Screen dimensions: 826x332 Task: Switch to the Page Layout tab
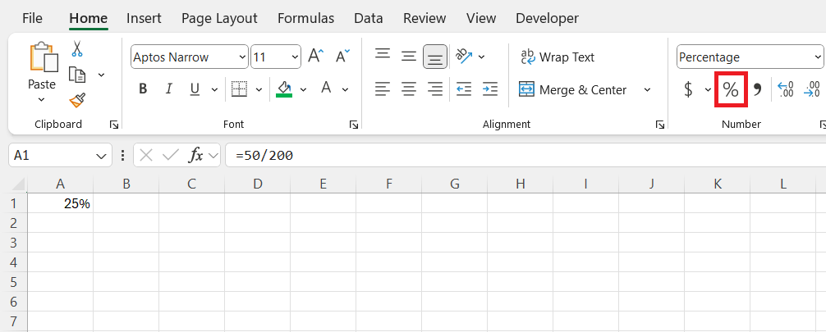click(219, 18)
